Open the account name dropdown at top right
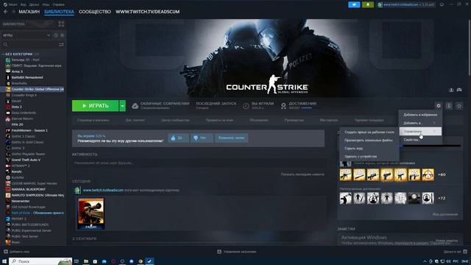The width and height of the screenshot is (471, 265). pos(406,4)
